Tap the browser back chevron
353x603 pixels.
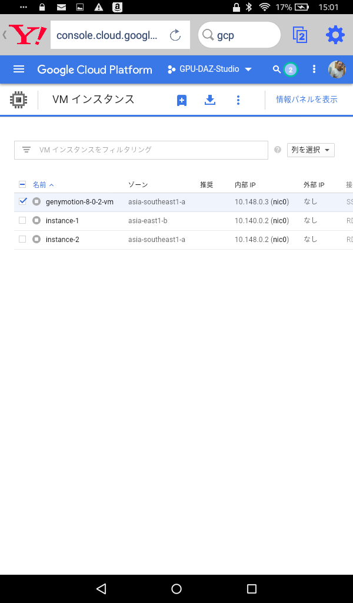coord(5,35)
